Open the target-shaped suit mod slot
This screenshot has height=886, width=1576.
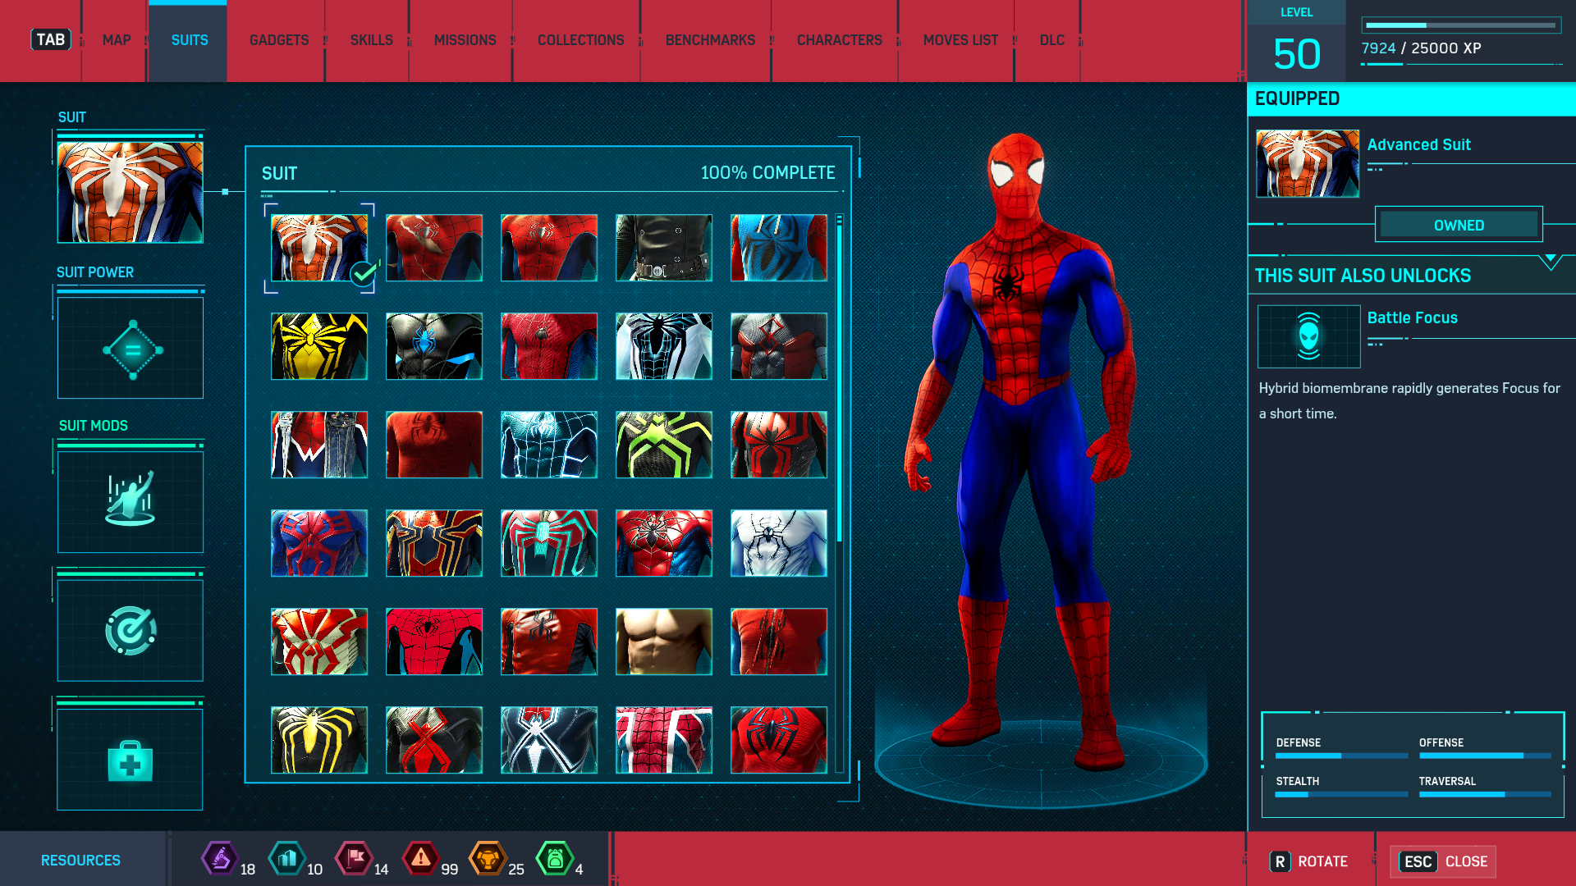131,630
